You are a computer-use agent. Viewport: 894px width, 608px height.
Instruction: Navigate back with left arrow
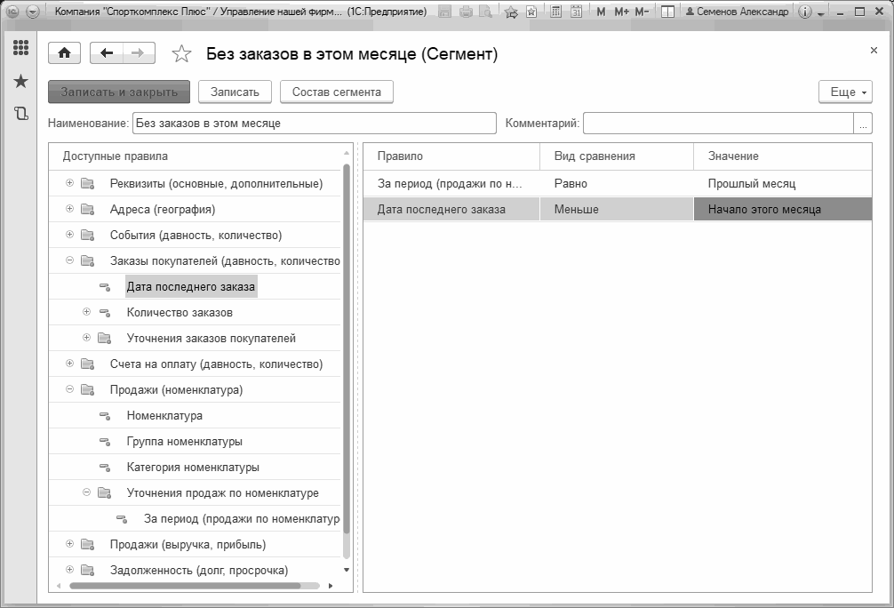[107, 53]
